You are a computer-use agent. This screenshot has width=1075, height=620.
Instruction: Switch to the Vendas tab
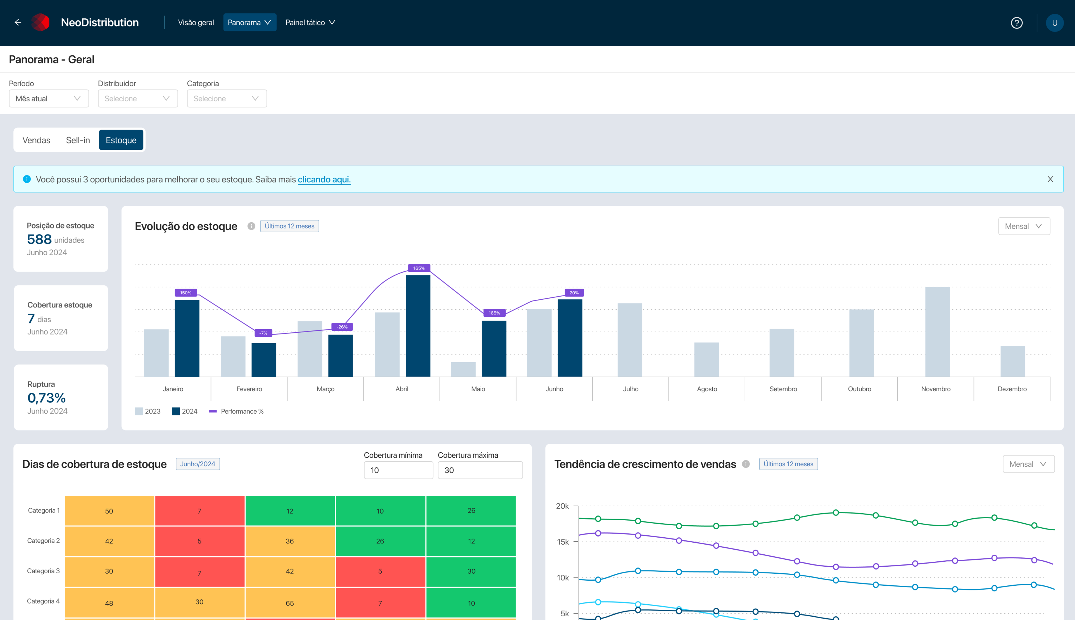click(36, 140)
